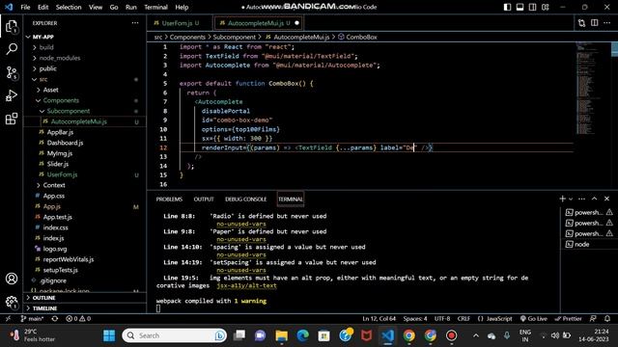Image resolution: width=618 pixels, height=347 pixels.
Task: Click the main branch indicator in status bar
Action: click(32, 319)
